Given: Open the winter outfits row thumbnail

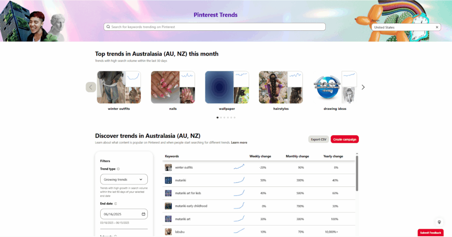Looking at the screenshot, I should pos(168,167).
